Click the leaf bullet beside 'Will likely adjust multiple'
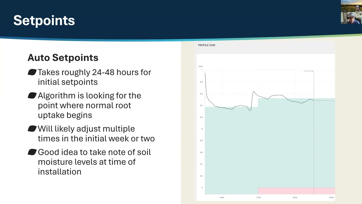The image size is (362, 204). click(32, 129)
